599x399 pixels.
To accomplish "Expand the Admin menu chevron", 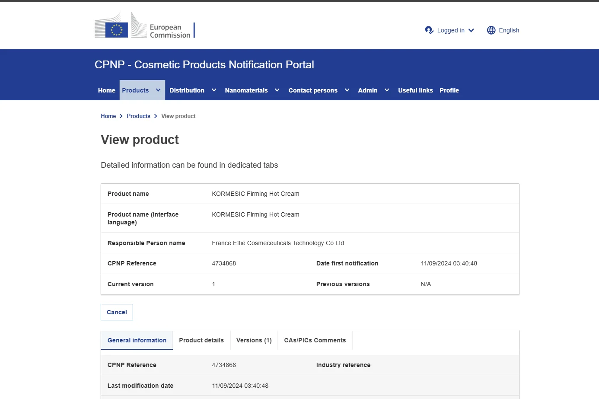I will tap(387, 90).
